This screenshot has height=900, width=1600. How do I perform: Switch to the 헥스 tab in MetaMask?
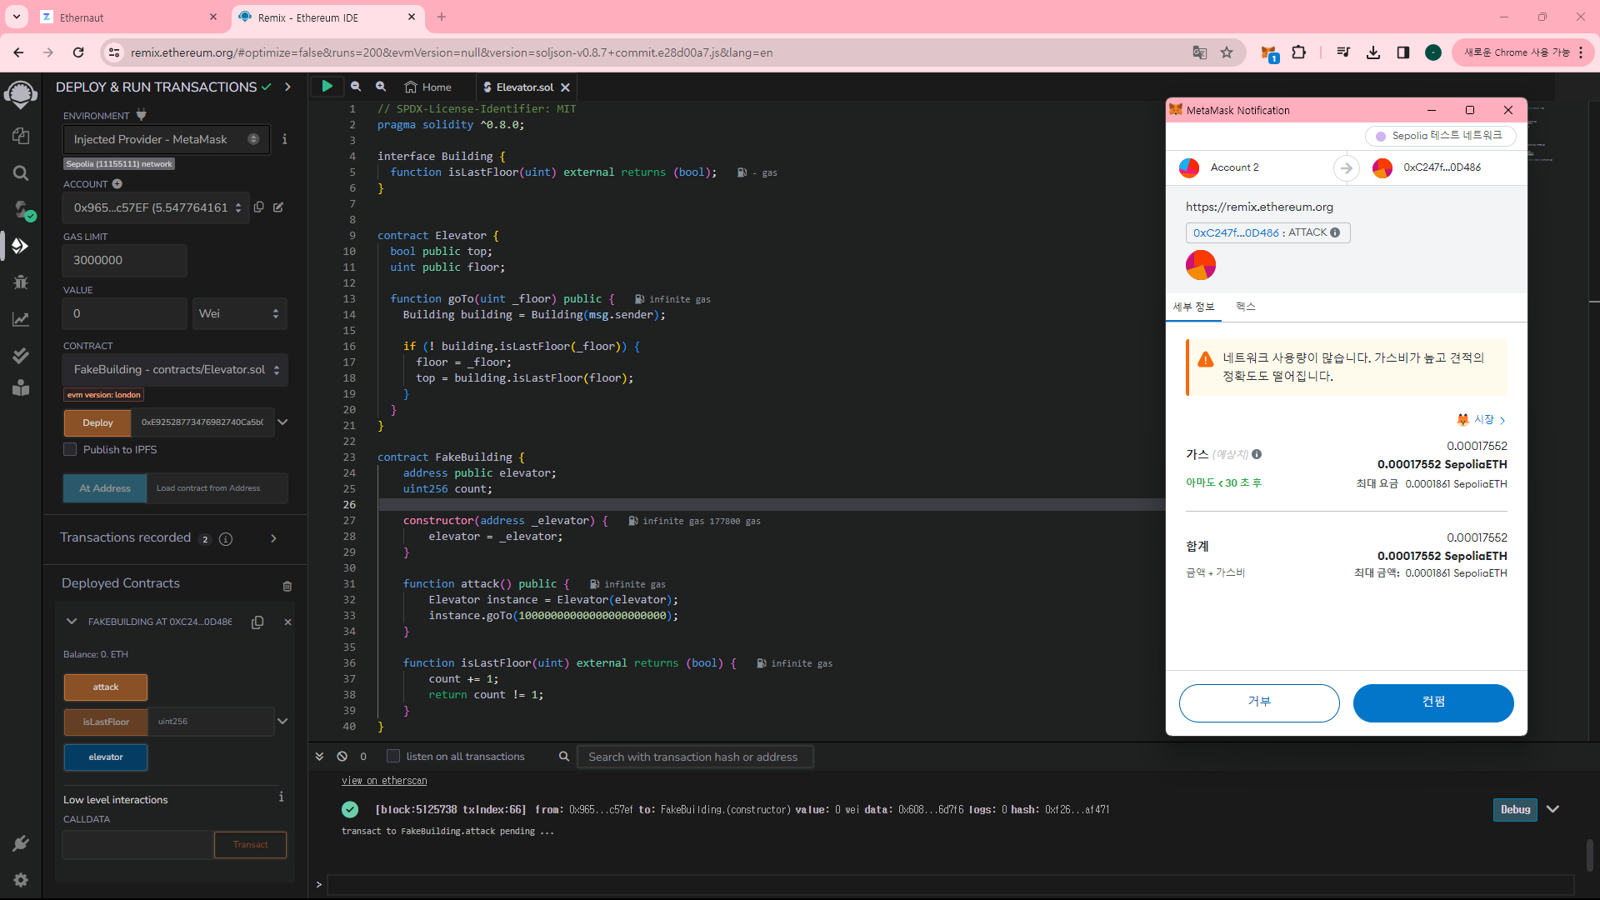tap(1245, 307)
